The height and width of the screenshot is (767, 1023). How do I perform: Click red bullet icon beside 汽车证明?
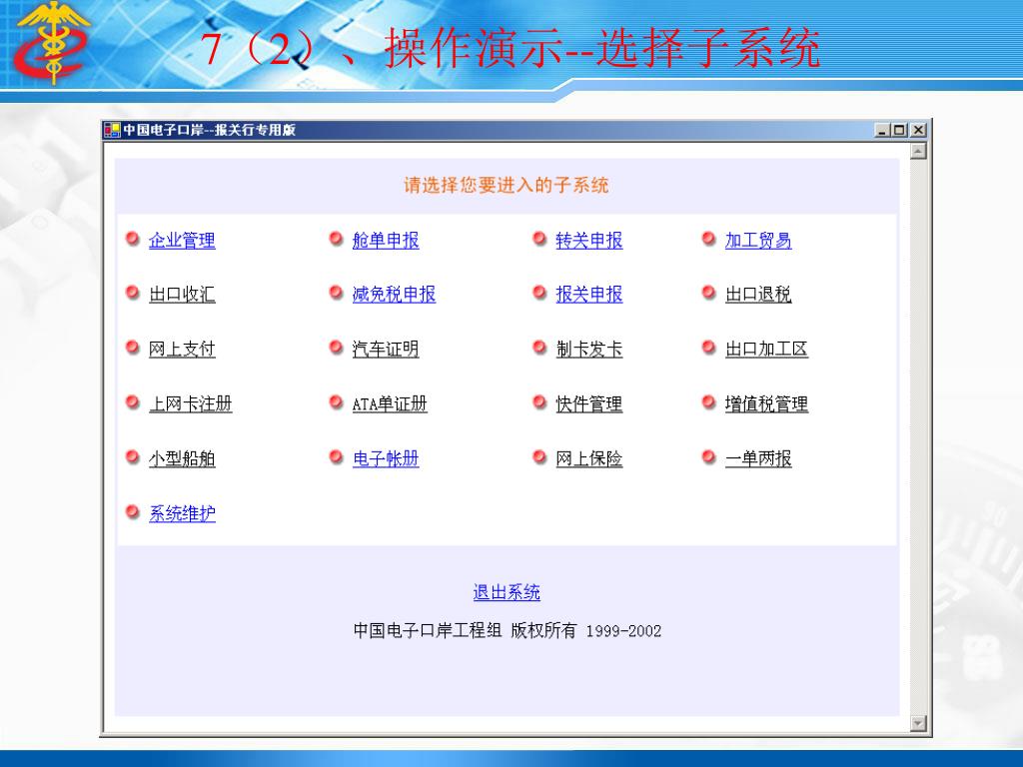[x=336, y=347]
